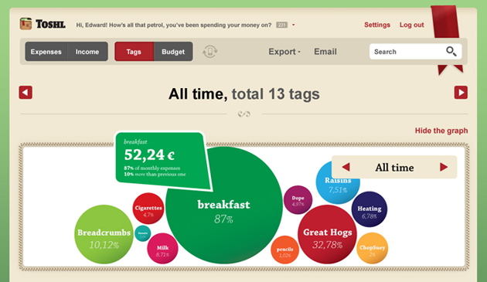Open Settings

click(x=377, y=25)
